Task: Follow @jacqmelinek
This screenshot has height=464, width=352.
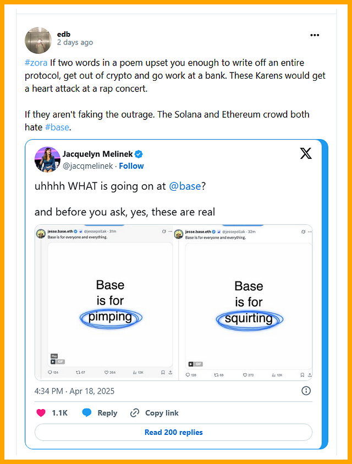Action: coord(131,165)
